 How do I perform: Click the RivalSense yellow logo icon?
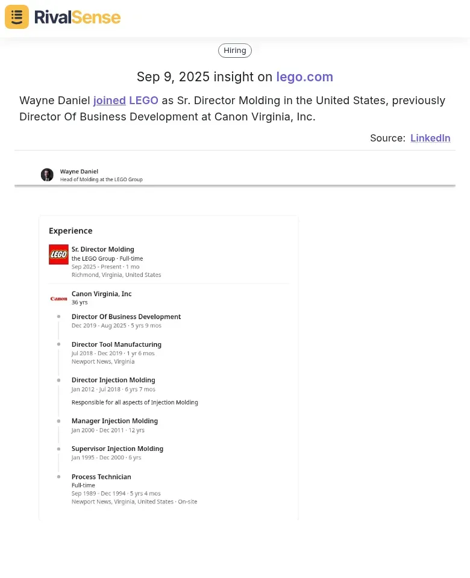pyautogui.click(x=17, y=17)
